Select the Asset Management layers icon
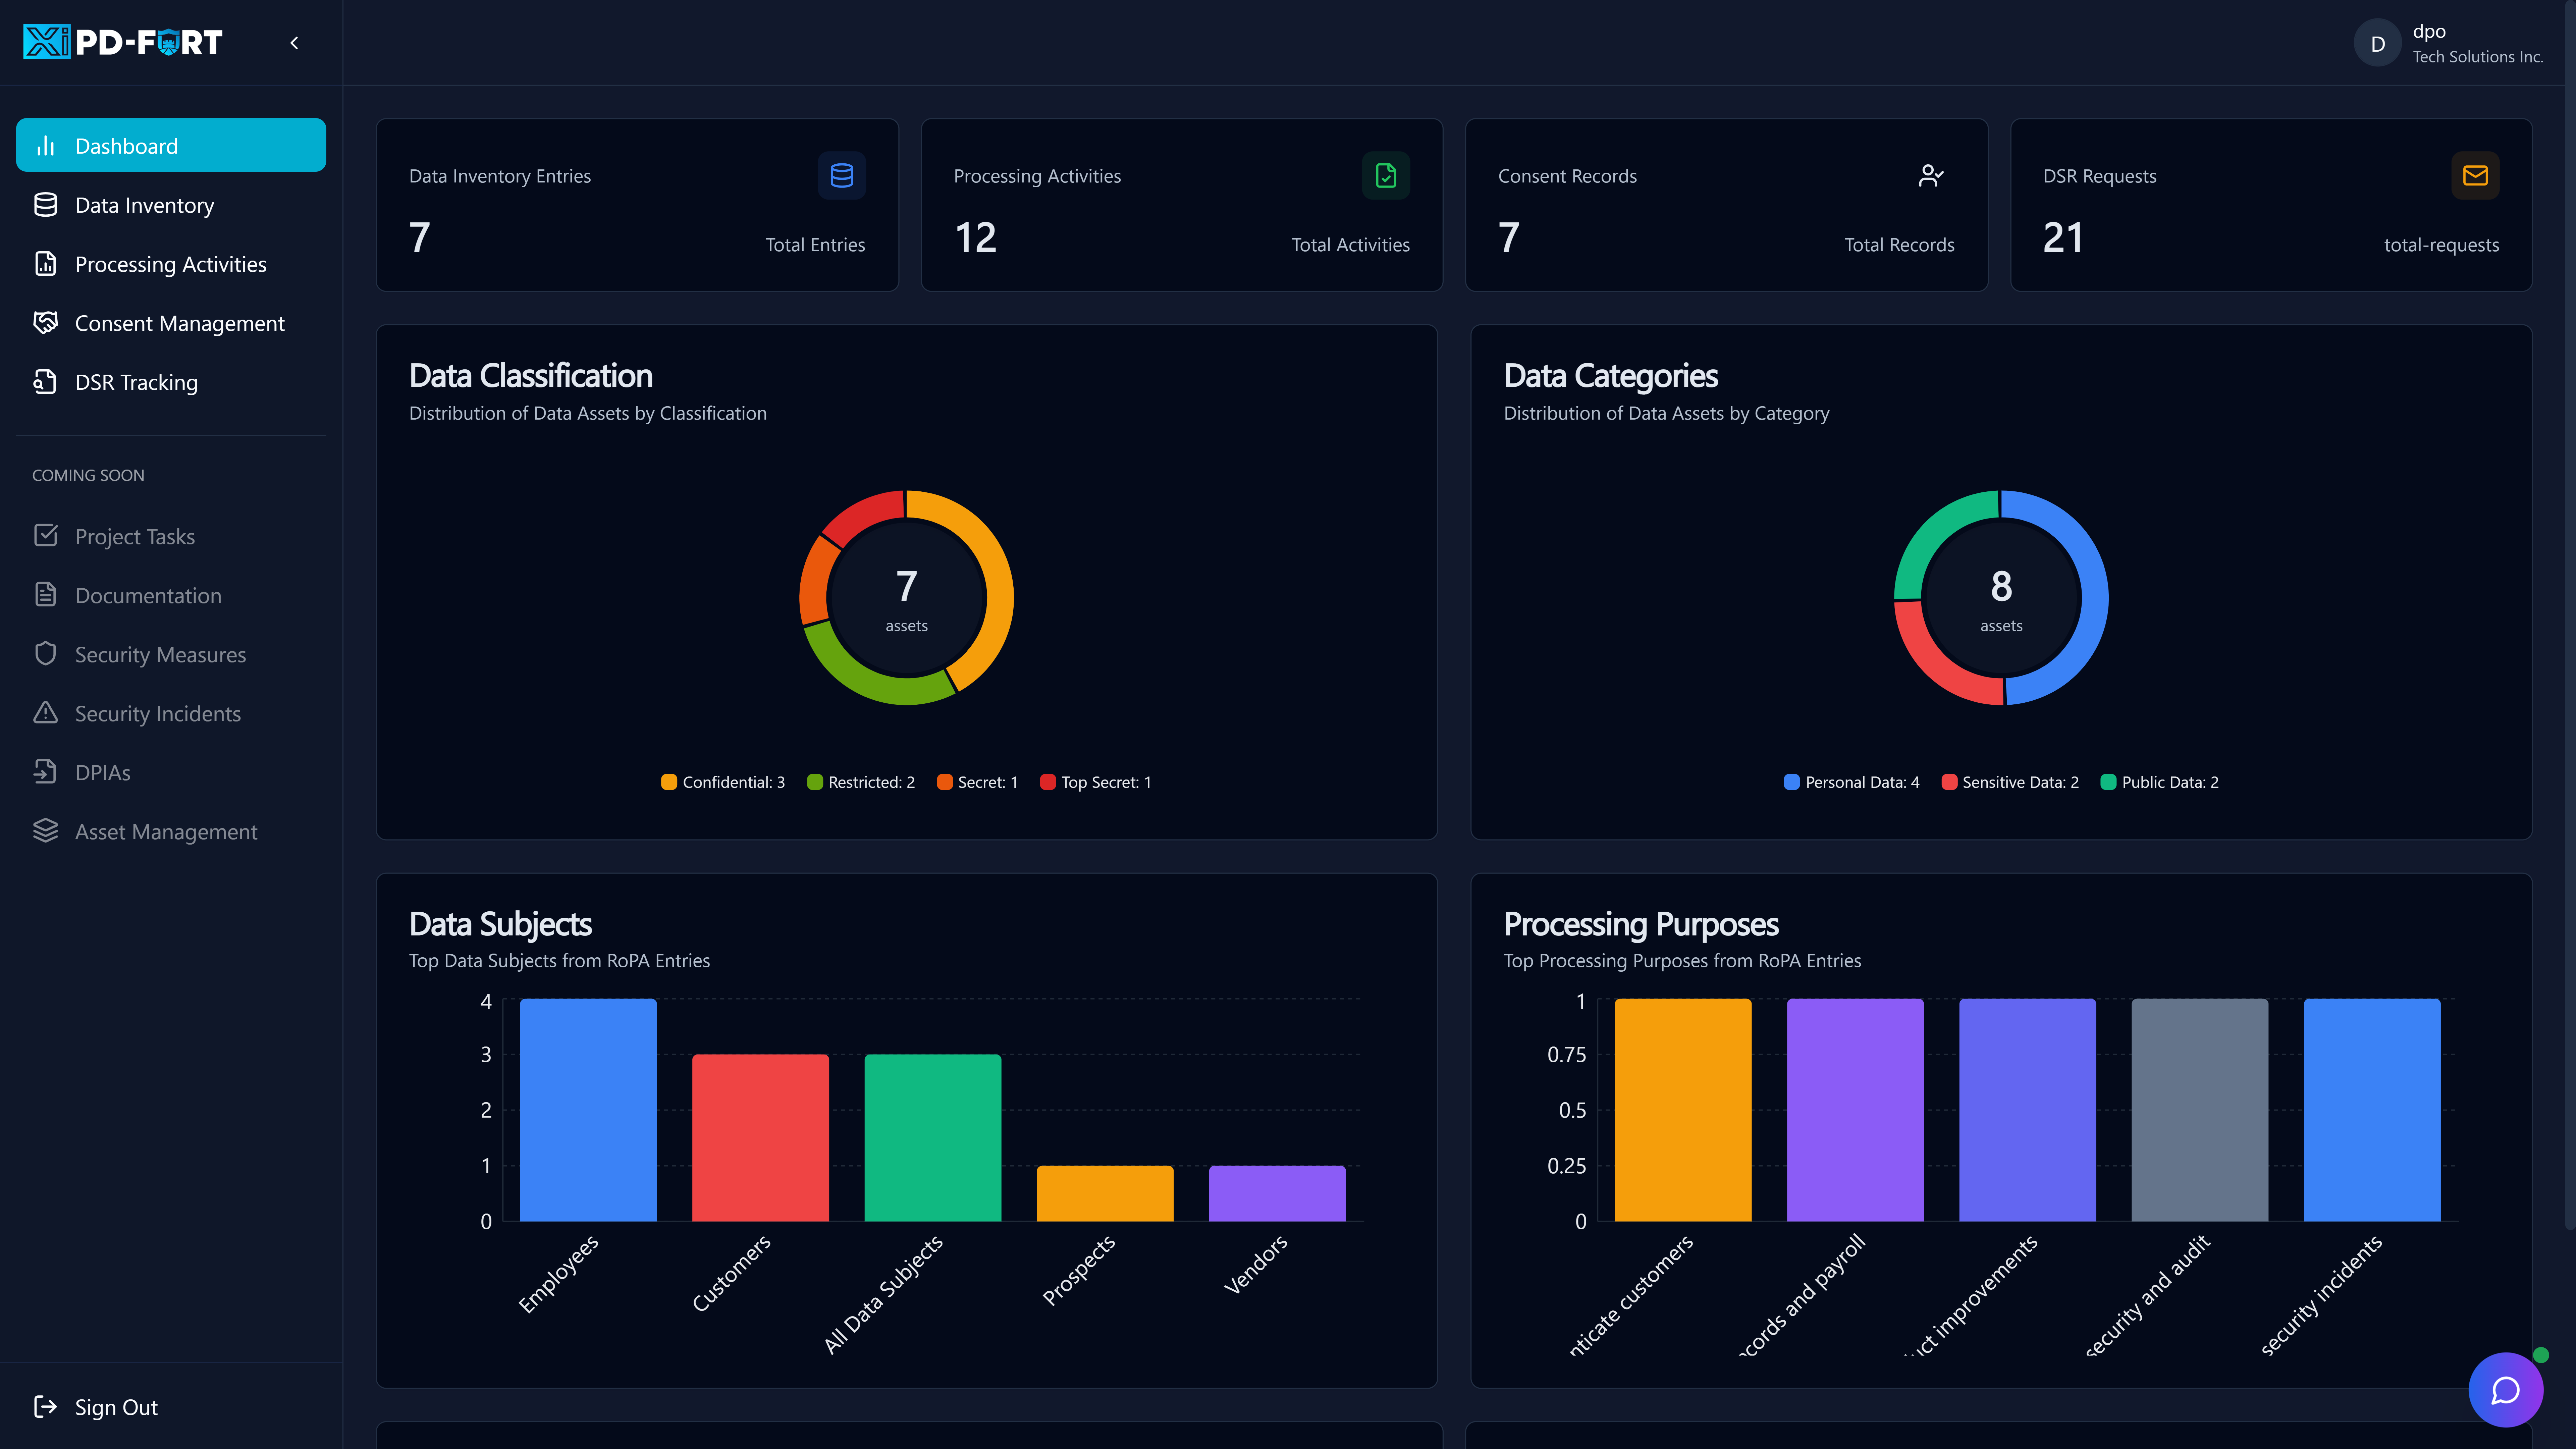The width and height of the screenshot is (2576, 1449). (46, 830)
